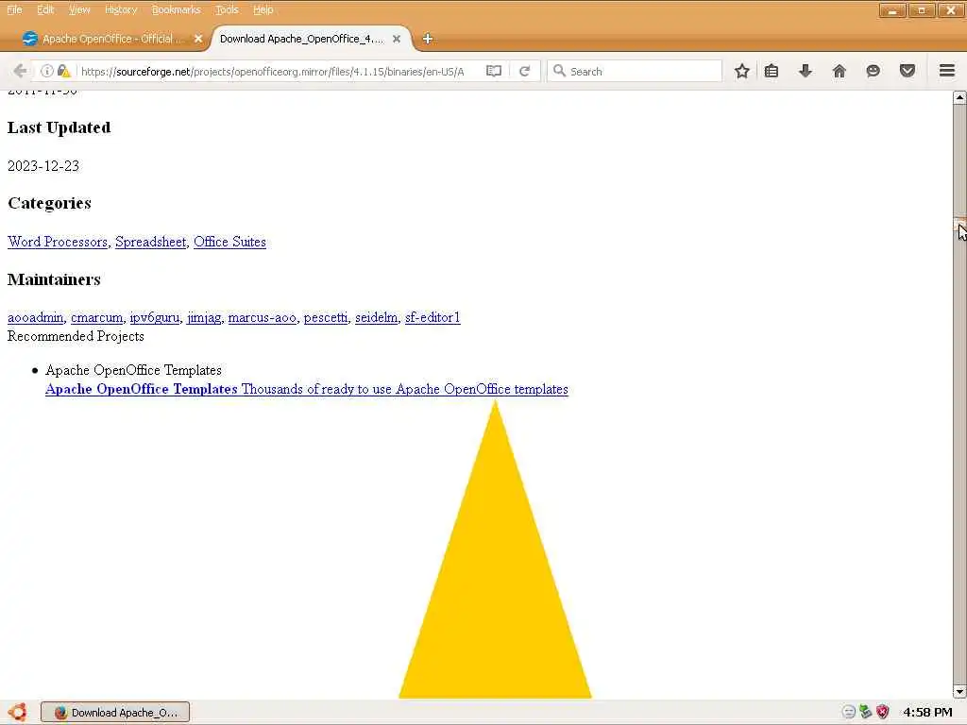Visit maintainer seidelm's profile
The width and height of the screenshot is (967, 725).
(376, 317)
